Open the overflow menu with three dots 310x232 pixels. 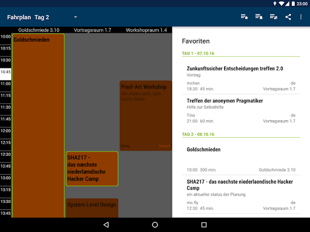(301, 17)
